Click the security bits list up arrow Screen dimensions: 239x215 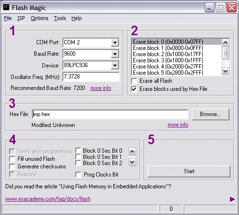pyautogui.click(x=132, y=152)
